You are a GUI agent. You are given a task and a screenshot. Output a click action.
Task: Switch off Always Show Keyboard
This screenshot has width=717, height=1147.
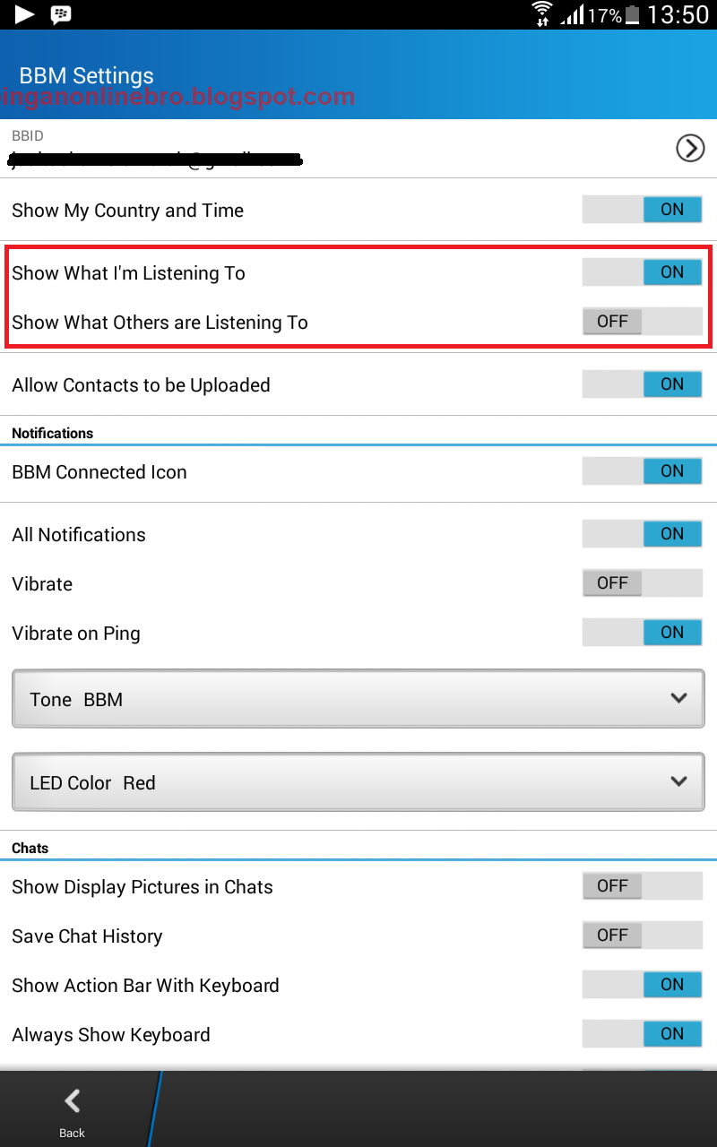pos(642,1034)
